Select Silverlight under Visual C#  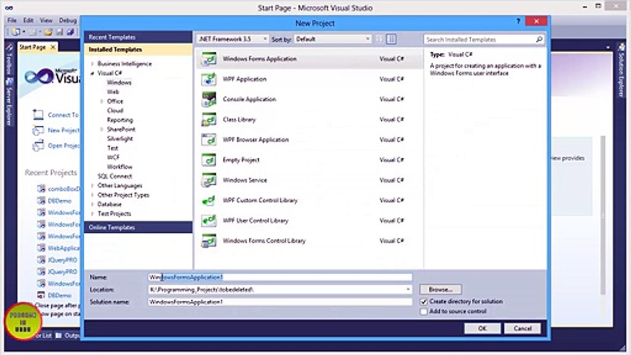click(120, 139)
